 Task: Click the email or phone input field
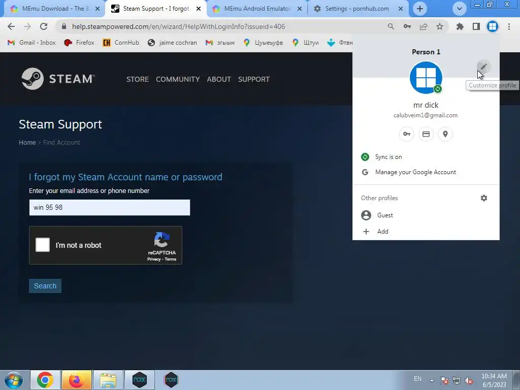point(110,208)
